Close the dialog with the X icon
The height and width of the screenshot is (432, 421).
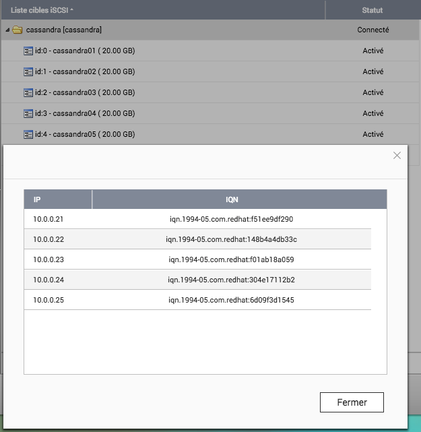click(397, 156)
